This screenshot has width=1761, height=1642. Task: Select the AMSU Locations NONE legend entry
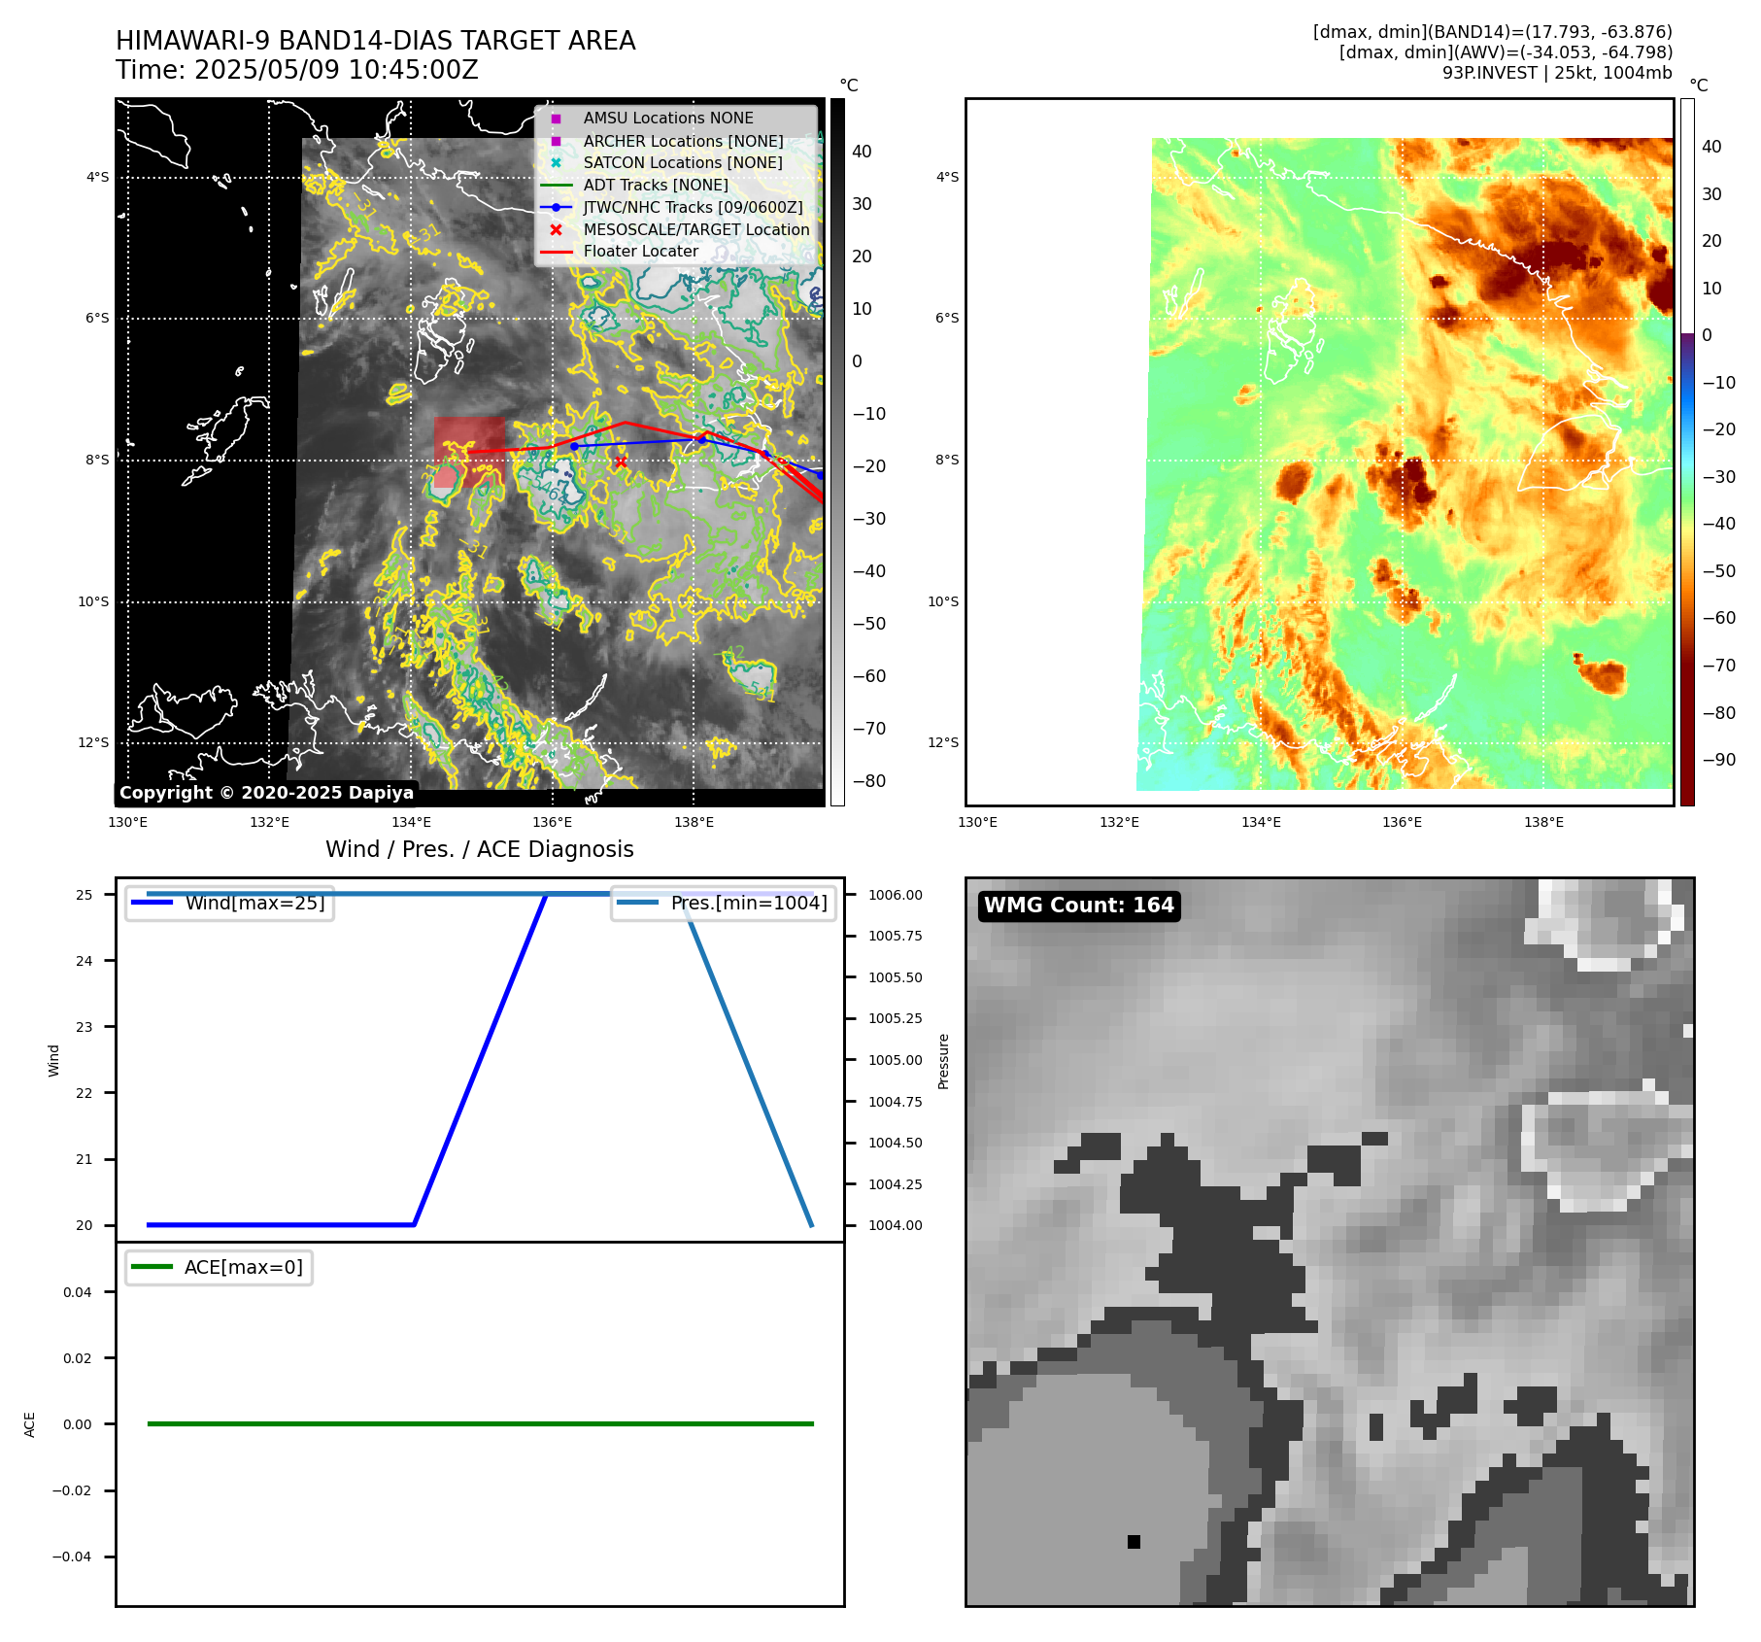(667, 118)
